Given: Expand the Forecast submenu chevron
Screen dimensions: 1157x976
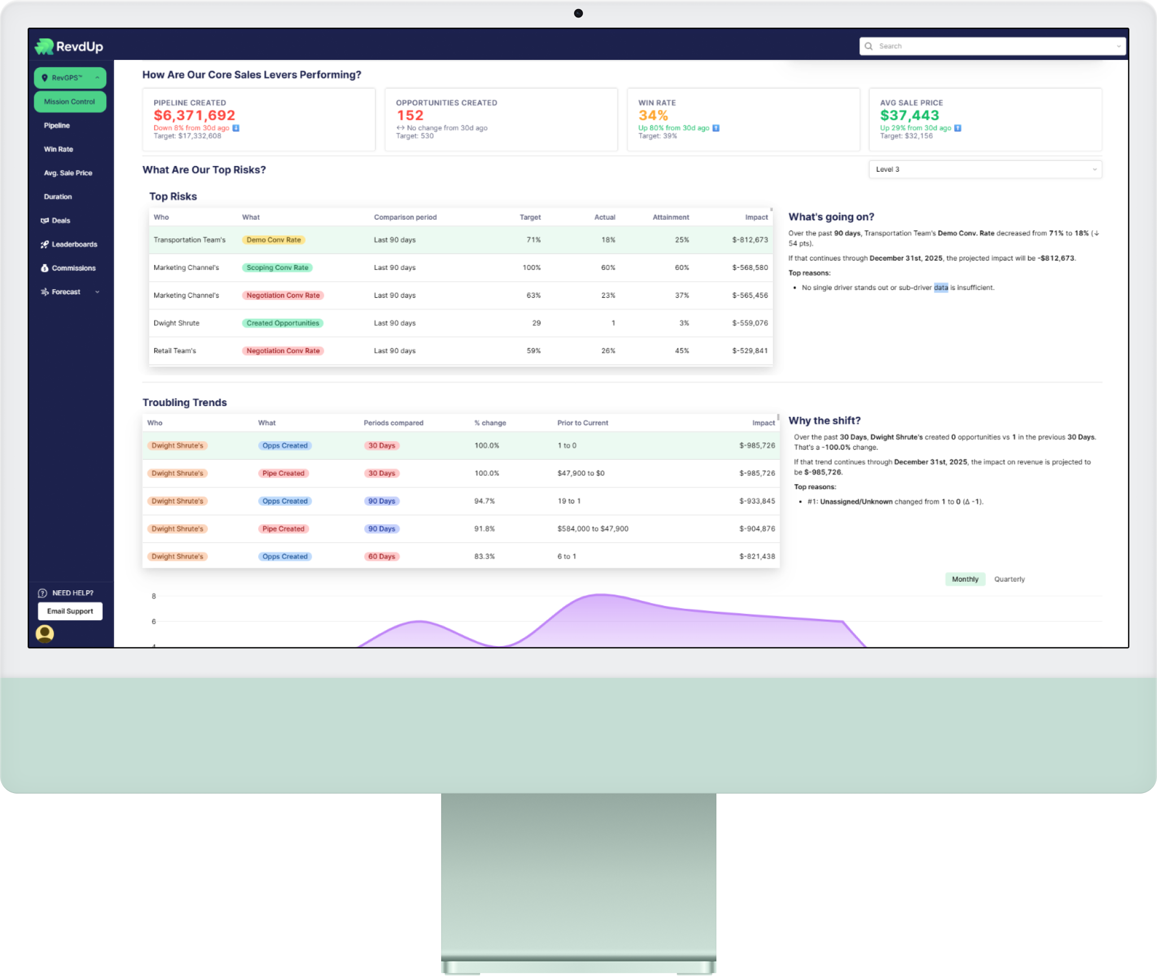Looking at the screenshot, I should tap(97, 292).
